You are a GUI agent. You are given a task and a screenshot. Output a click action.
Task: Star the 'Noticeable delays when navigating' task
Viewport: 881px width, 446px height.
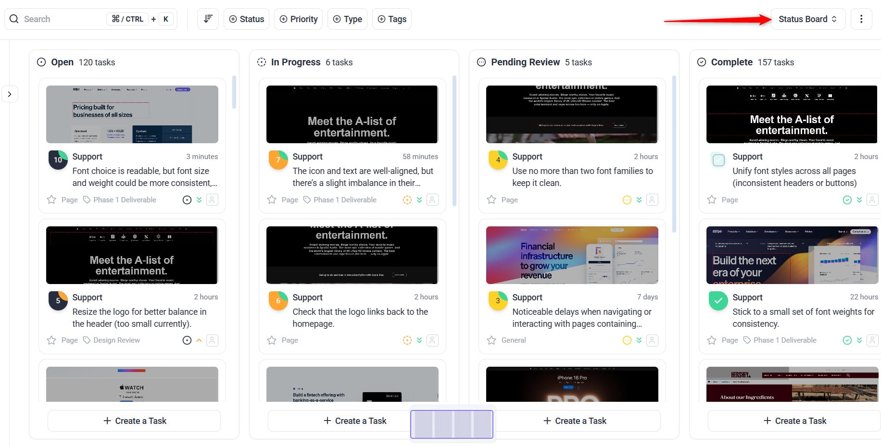pos(491,340)
